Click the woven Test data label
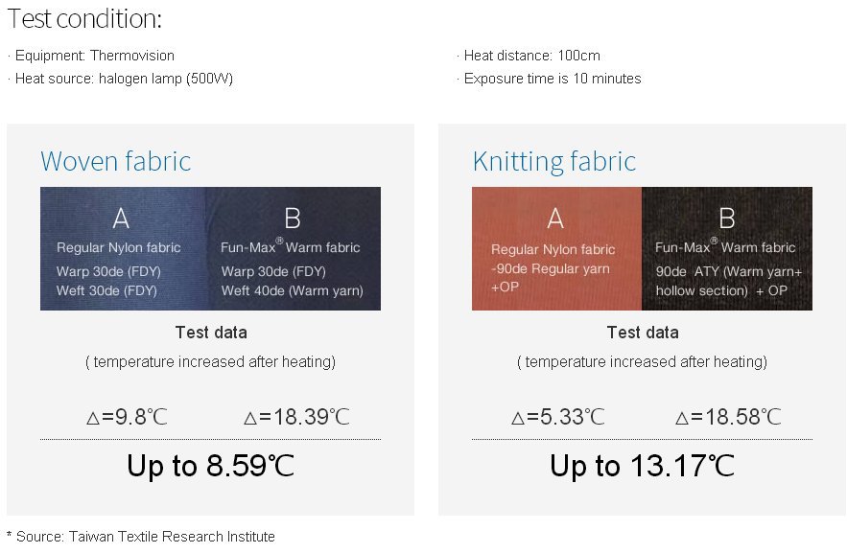 [211, 333]
